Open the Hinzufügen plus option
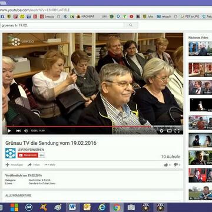212x212 pixels. click(14, 165)
